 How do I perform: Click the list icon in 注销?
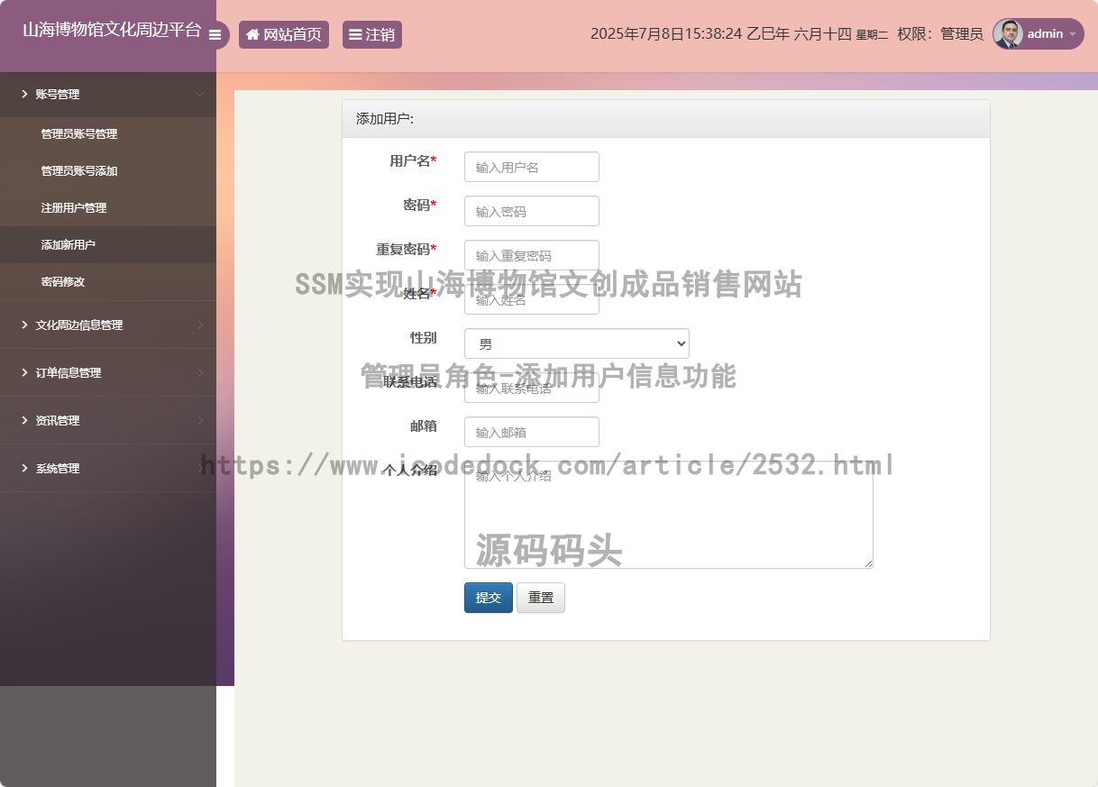355,34
